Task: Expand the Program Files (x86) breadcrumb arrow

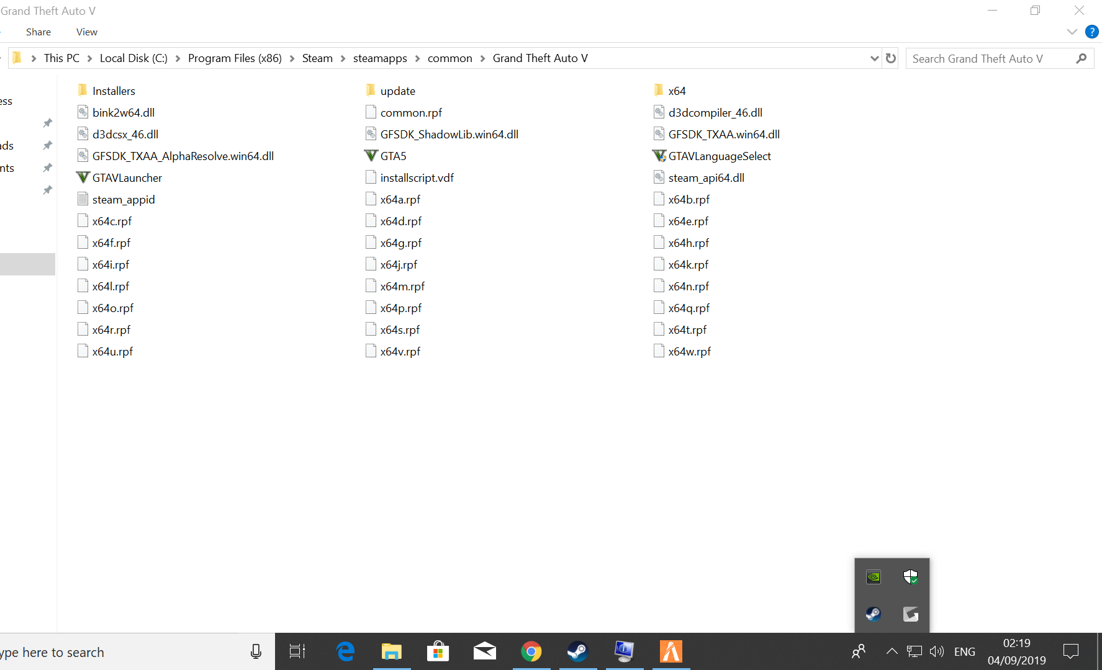Action: click(292, 58)
